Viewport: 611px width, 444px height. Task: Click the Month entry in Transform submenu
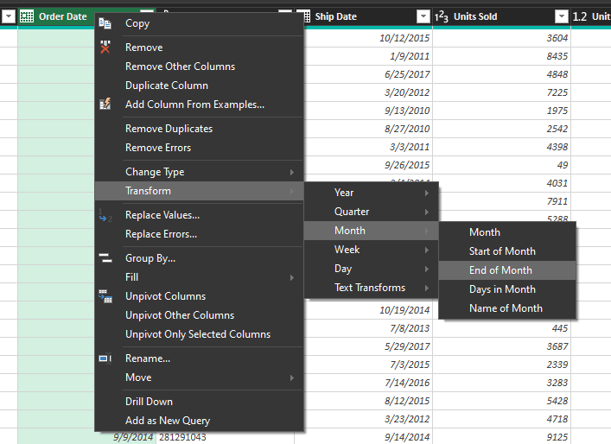click(x=371, y=231)
